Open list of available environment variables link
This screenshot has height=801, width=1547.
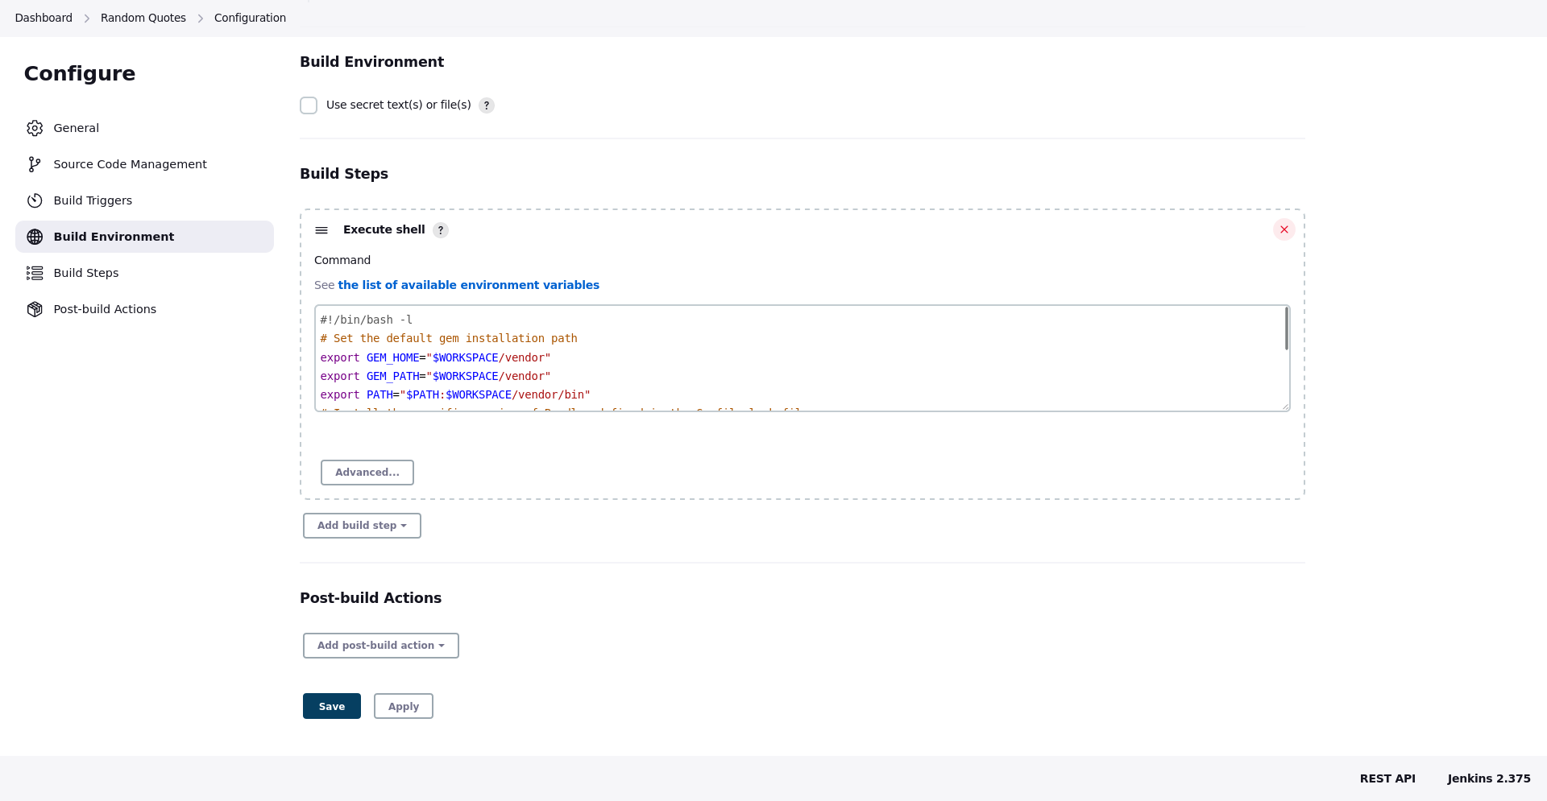[x=468, y=285]
